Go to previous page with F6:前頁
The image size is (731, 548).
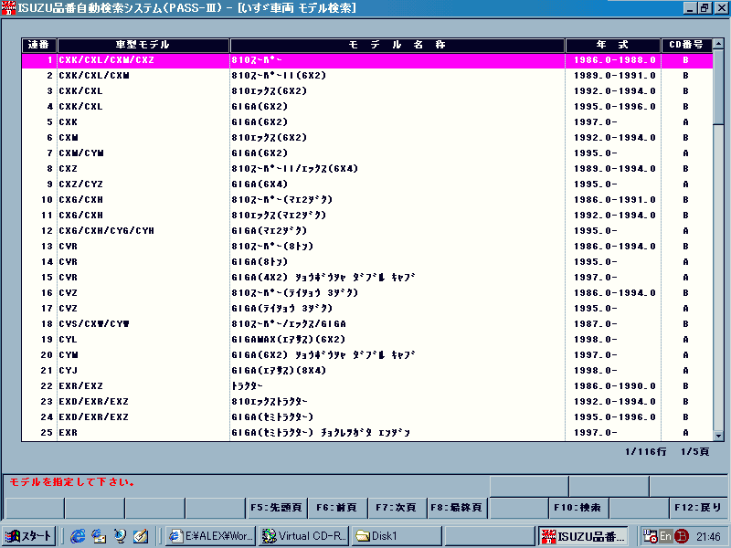336,508
